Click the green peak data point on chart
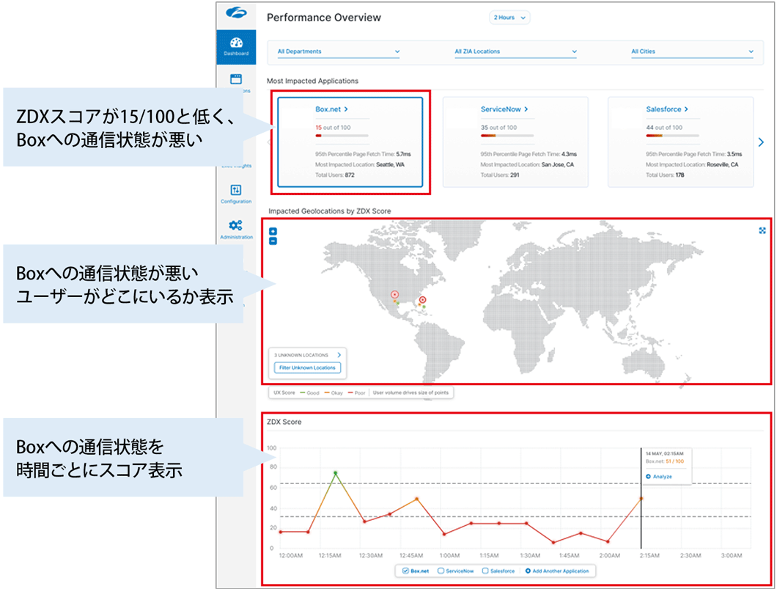Image resolution: width=777 pixels, height=589 pixels. [x=335, y=473]
